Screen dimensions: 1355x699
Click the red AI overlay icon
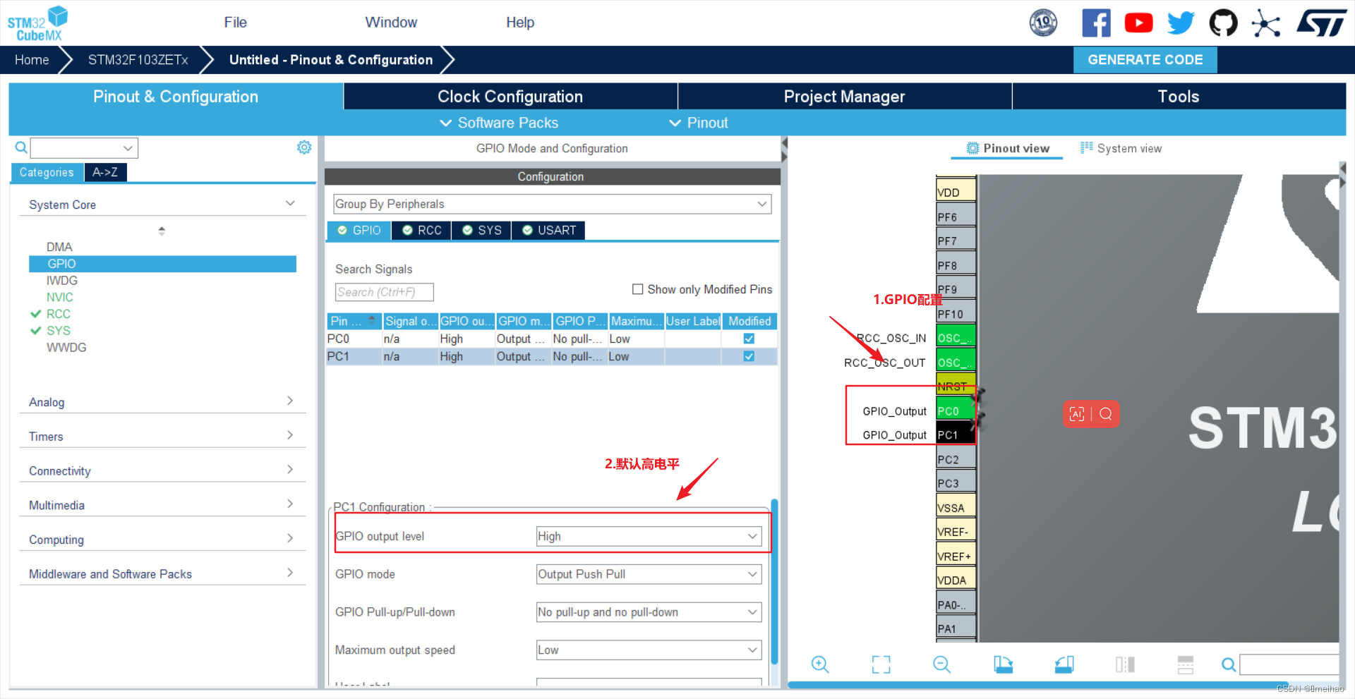pos(1077,414)
